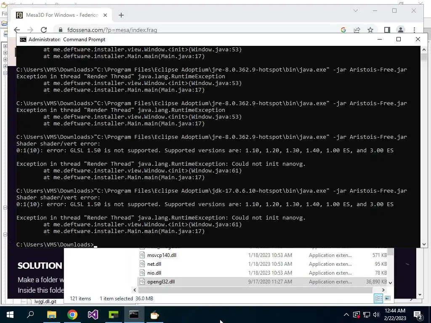
Task: Maximize the Command Prompt window
Action: pyautogui.click(x=399, y=39)
